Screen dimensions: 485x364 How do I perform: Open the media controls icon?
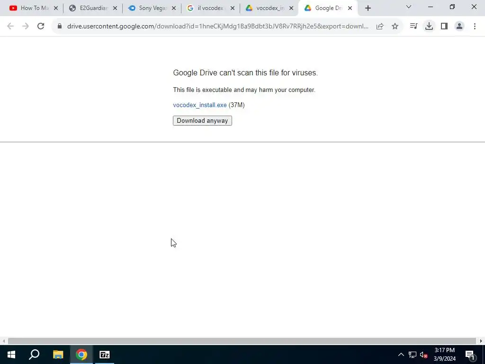point(413,27)
